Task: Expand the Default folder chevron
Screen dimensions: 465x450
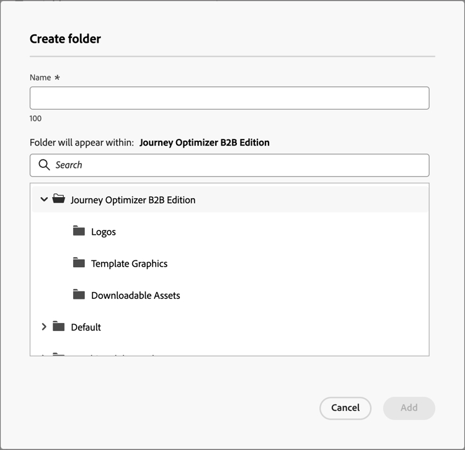Action: 44,327
